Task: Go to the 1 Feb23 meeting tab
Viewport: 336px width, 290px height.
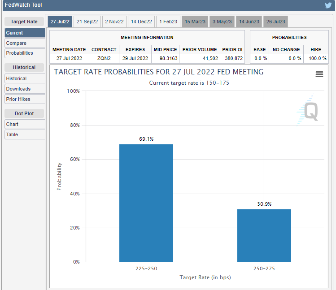Action: [168, 22]
